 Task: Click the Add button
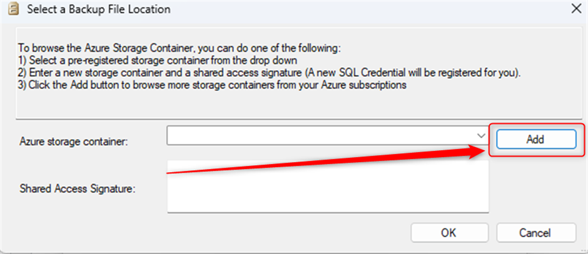tap(535, 140)
